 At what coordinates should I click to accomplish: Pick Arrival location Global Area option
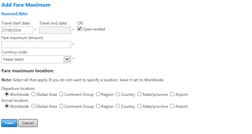click(33, 106)
